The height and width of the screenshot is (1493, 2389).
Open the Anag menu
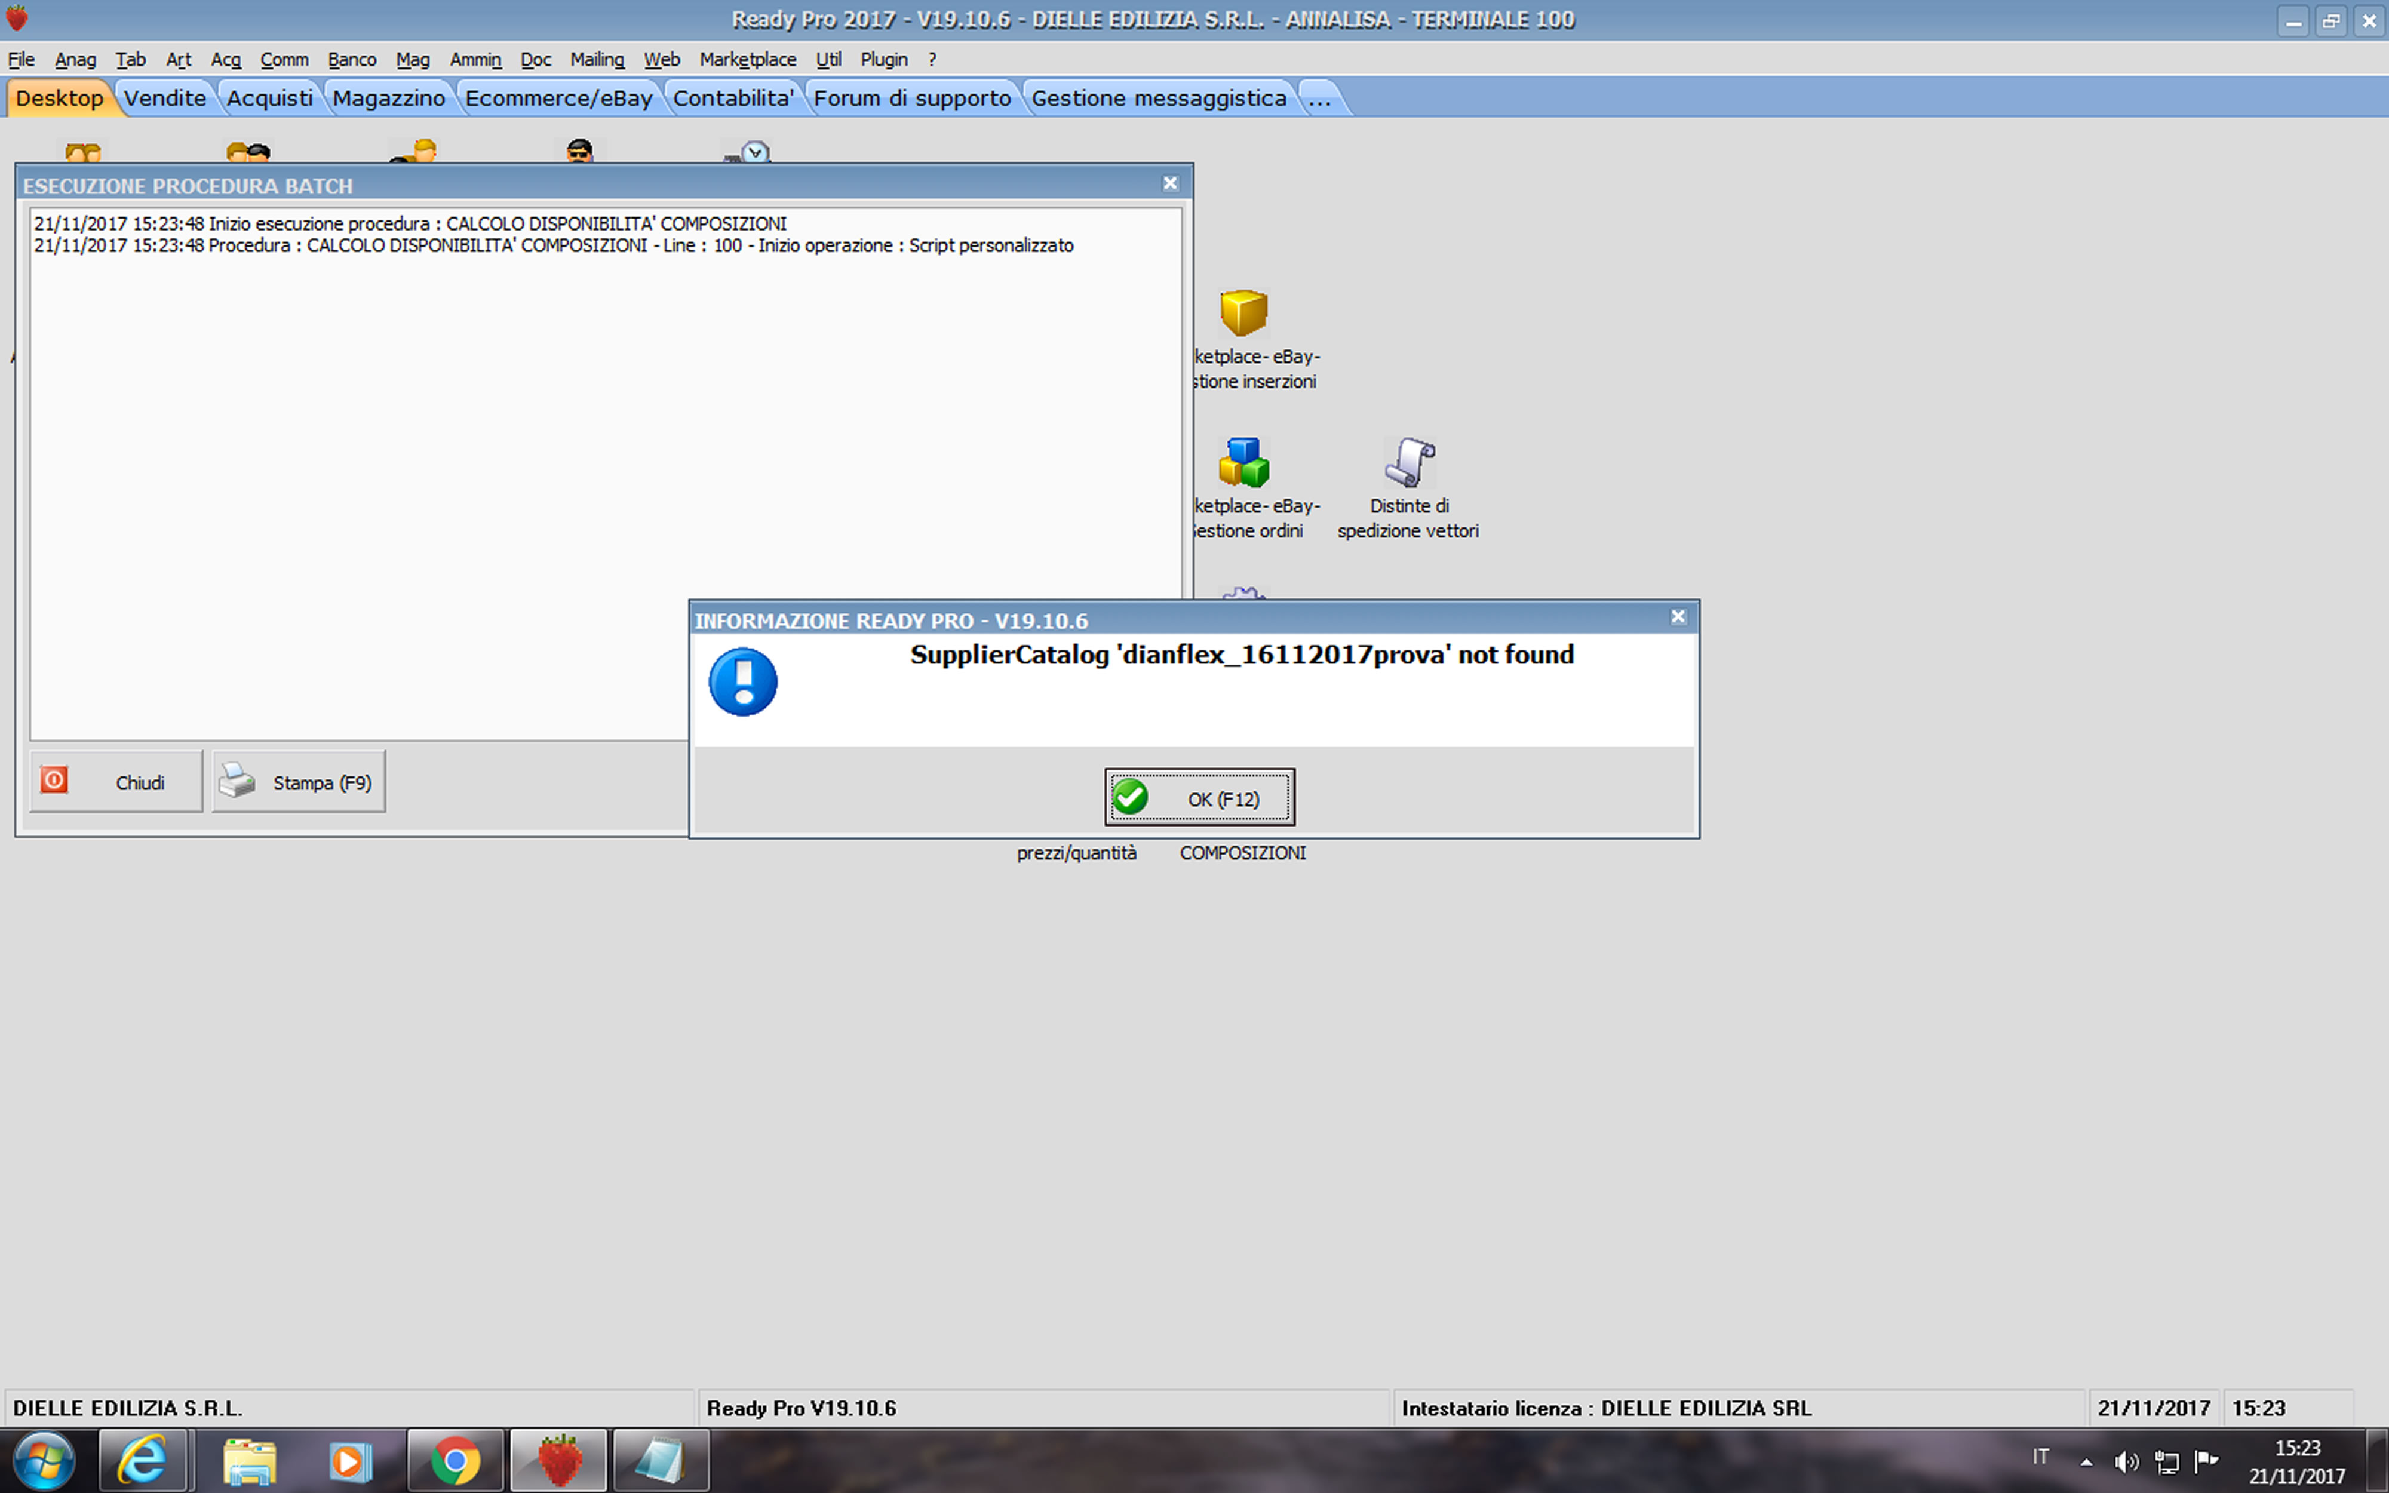75,59
